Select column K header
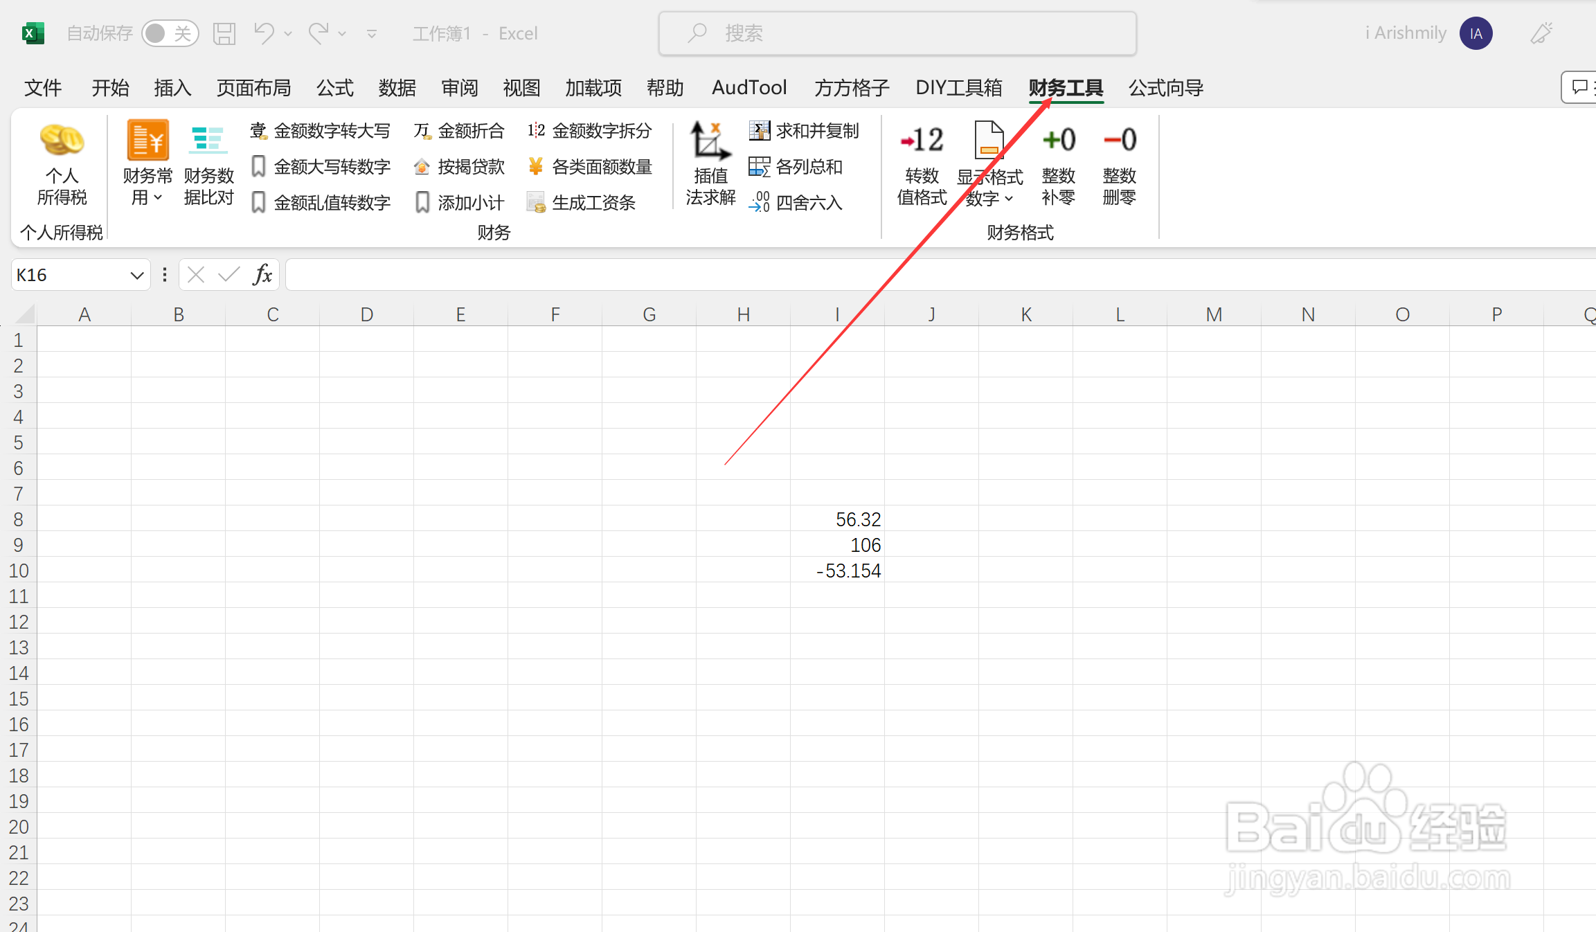This screenshot has height=932, width=1596. click(x=1025, y=314)
